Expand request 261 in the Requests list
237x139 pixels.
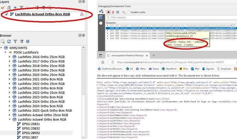coord(108,26)
